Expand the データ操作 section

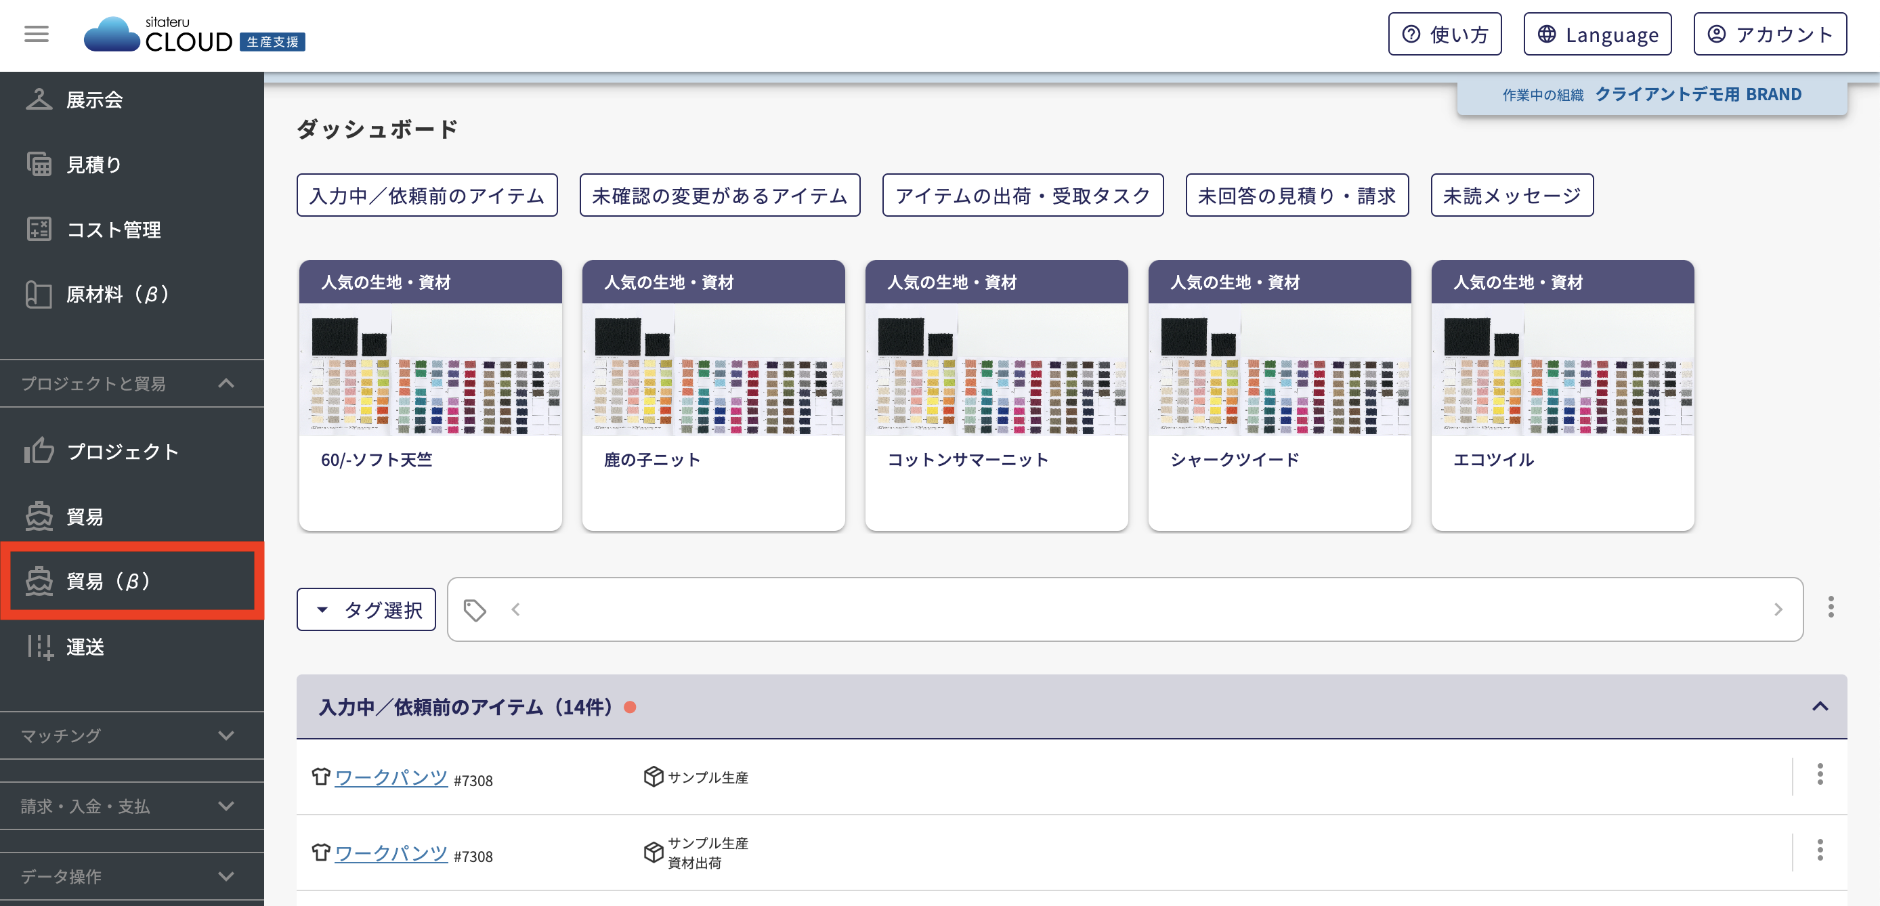[x=131, y=876]
